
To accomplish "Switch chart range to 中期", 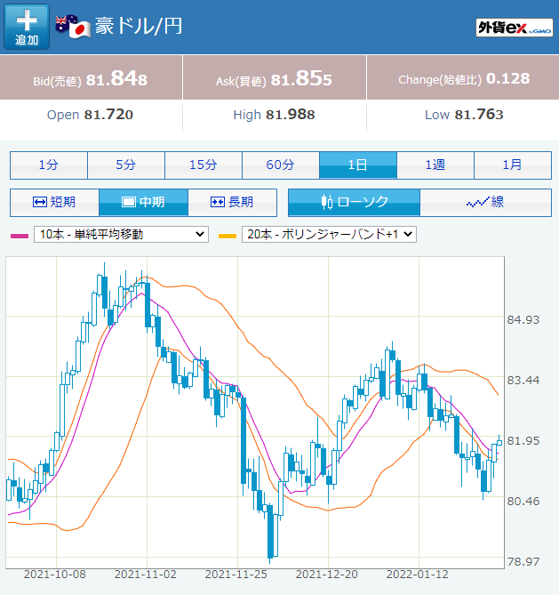I will point(143,202).
